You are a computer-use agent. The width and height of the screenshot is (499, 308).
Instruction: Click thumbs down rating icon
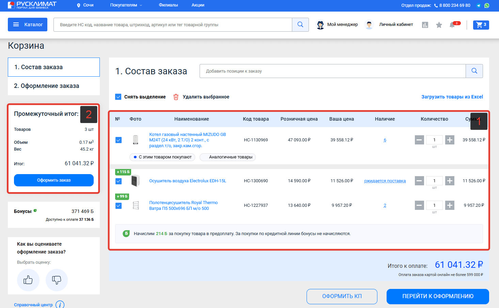[57, 280]
